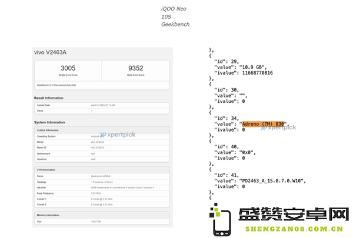The height and width of the screenshot is (238, 353).
Task: Click the "Cluster 1" row label
Action: coord(42,199)
